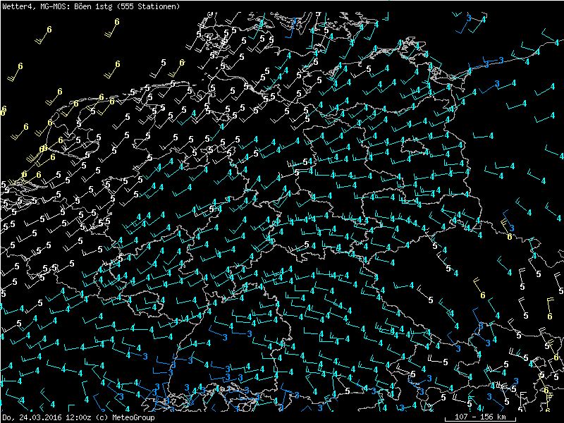This screenshot has width=564, height=423.
Task: Select the '(555 Stationen)' station count
Action: [149, 6]
